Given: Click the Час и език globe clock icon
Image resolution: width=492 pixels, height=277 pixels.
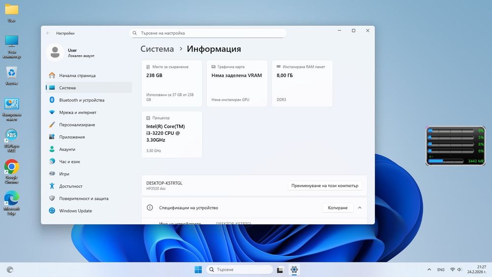Looking at the screenshot, I should 52,161.
